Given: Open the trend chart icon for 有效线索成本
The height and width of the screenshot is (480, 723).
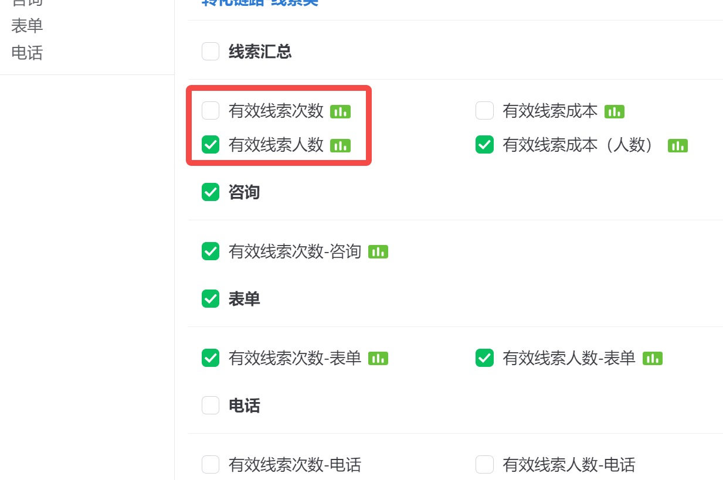Looking at the screenshot, I should pos(615,111).
